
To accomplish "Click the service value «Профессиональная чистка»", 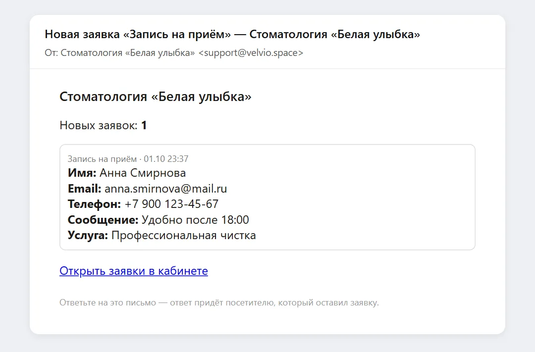I will pyautogui.click(x=184, y=235).
